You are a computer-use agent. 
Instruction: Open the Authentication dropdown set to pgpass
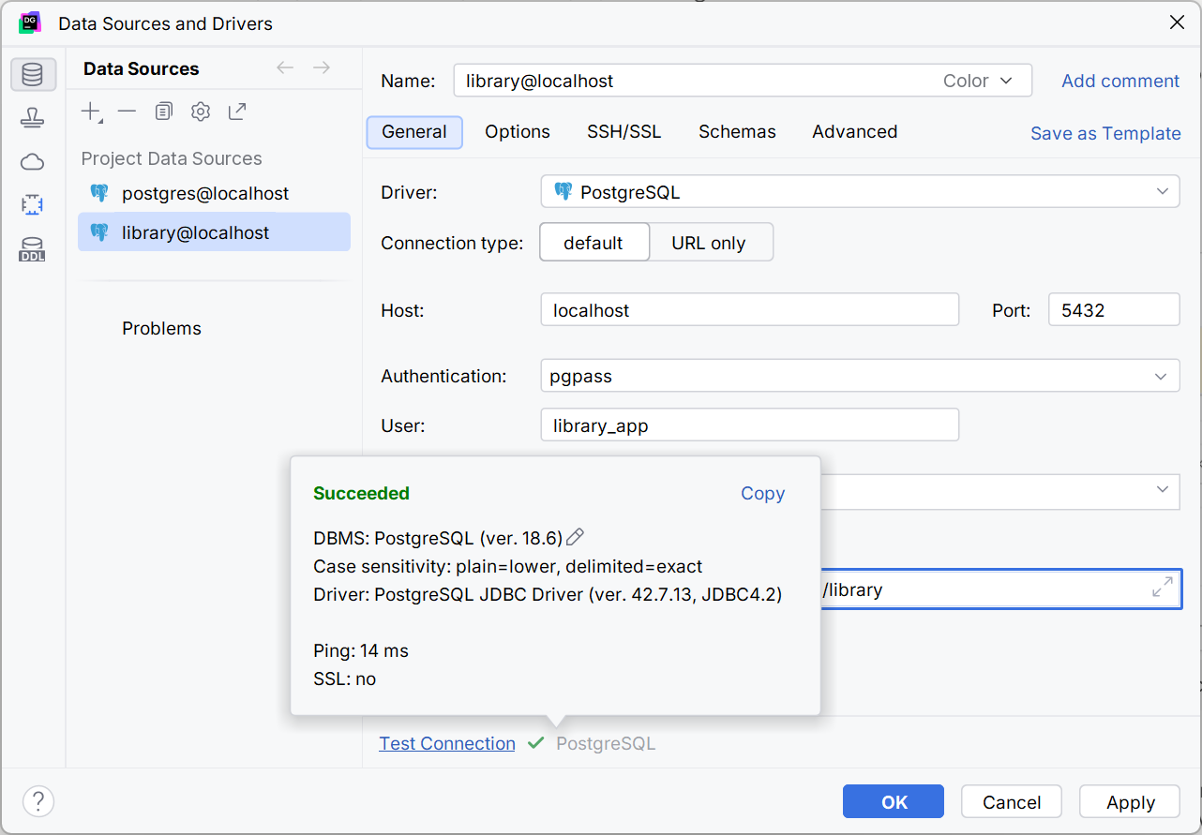pyautogui.click(x=860, y=377)
